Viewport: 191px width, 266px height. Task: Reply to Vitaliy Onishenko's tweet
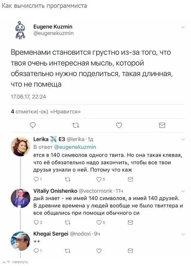click(x=36, y=222)
